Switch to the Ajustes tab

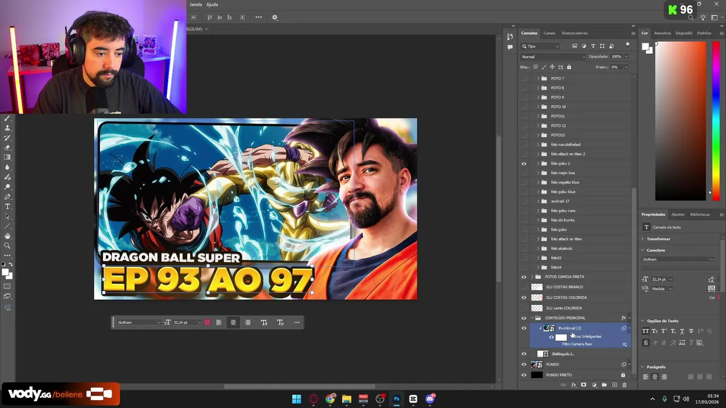[x=678, y=214]
